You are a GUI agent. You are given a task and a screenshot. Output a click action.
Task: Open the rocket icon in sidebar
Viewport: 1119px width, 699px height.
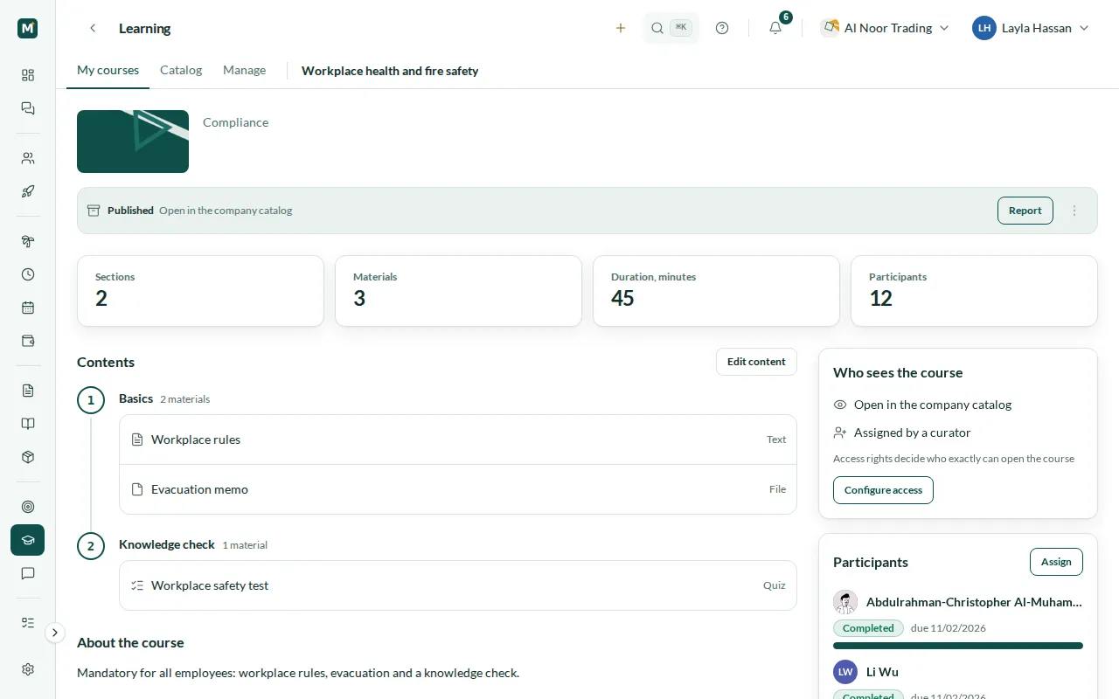28,191
